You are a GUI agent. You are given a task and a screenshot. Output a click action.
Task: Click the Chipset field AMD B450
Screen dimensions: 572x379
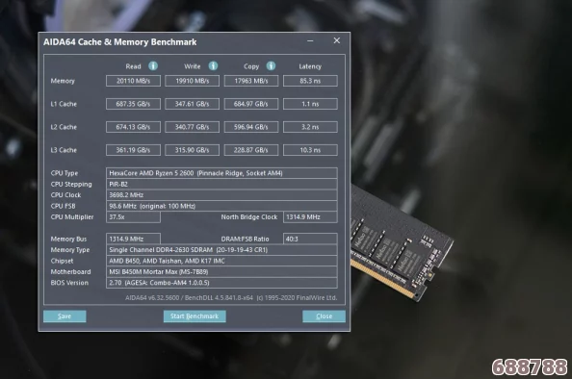[221, 261]
